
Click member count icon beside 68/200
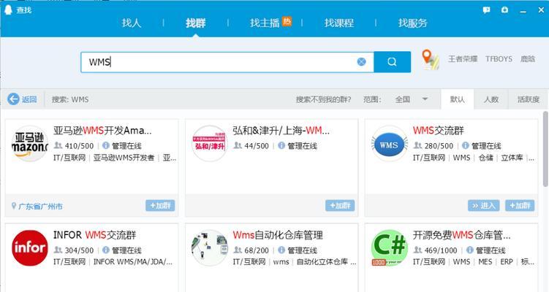coord(238,250)
